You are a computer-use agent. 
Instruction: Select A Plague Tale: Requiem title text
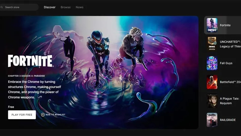tap(230, 101)
